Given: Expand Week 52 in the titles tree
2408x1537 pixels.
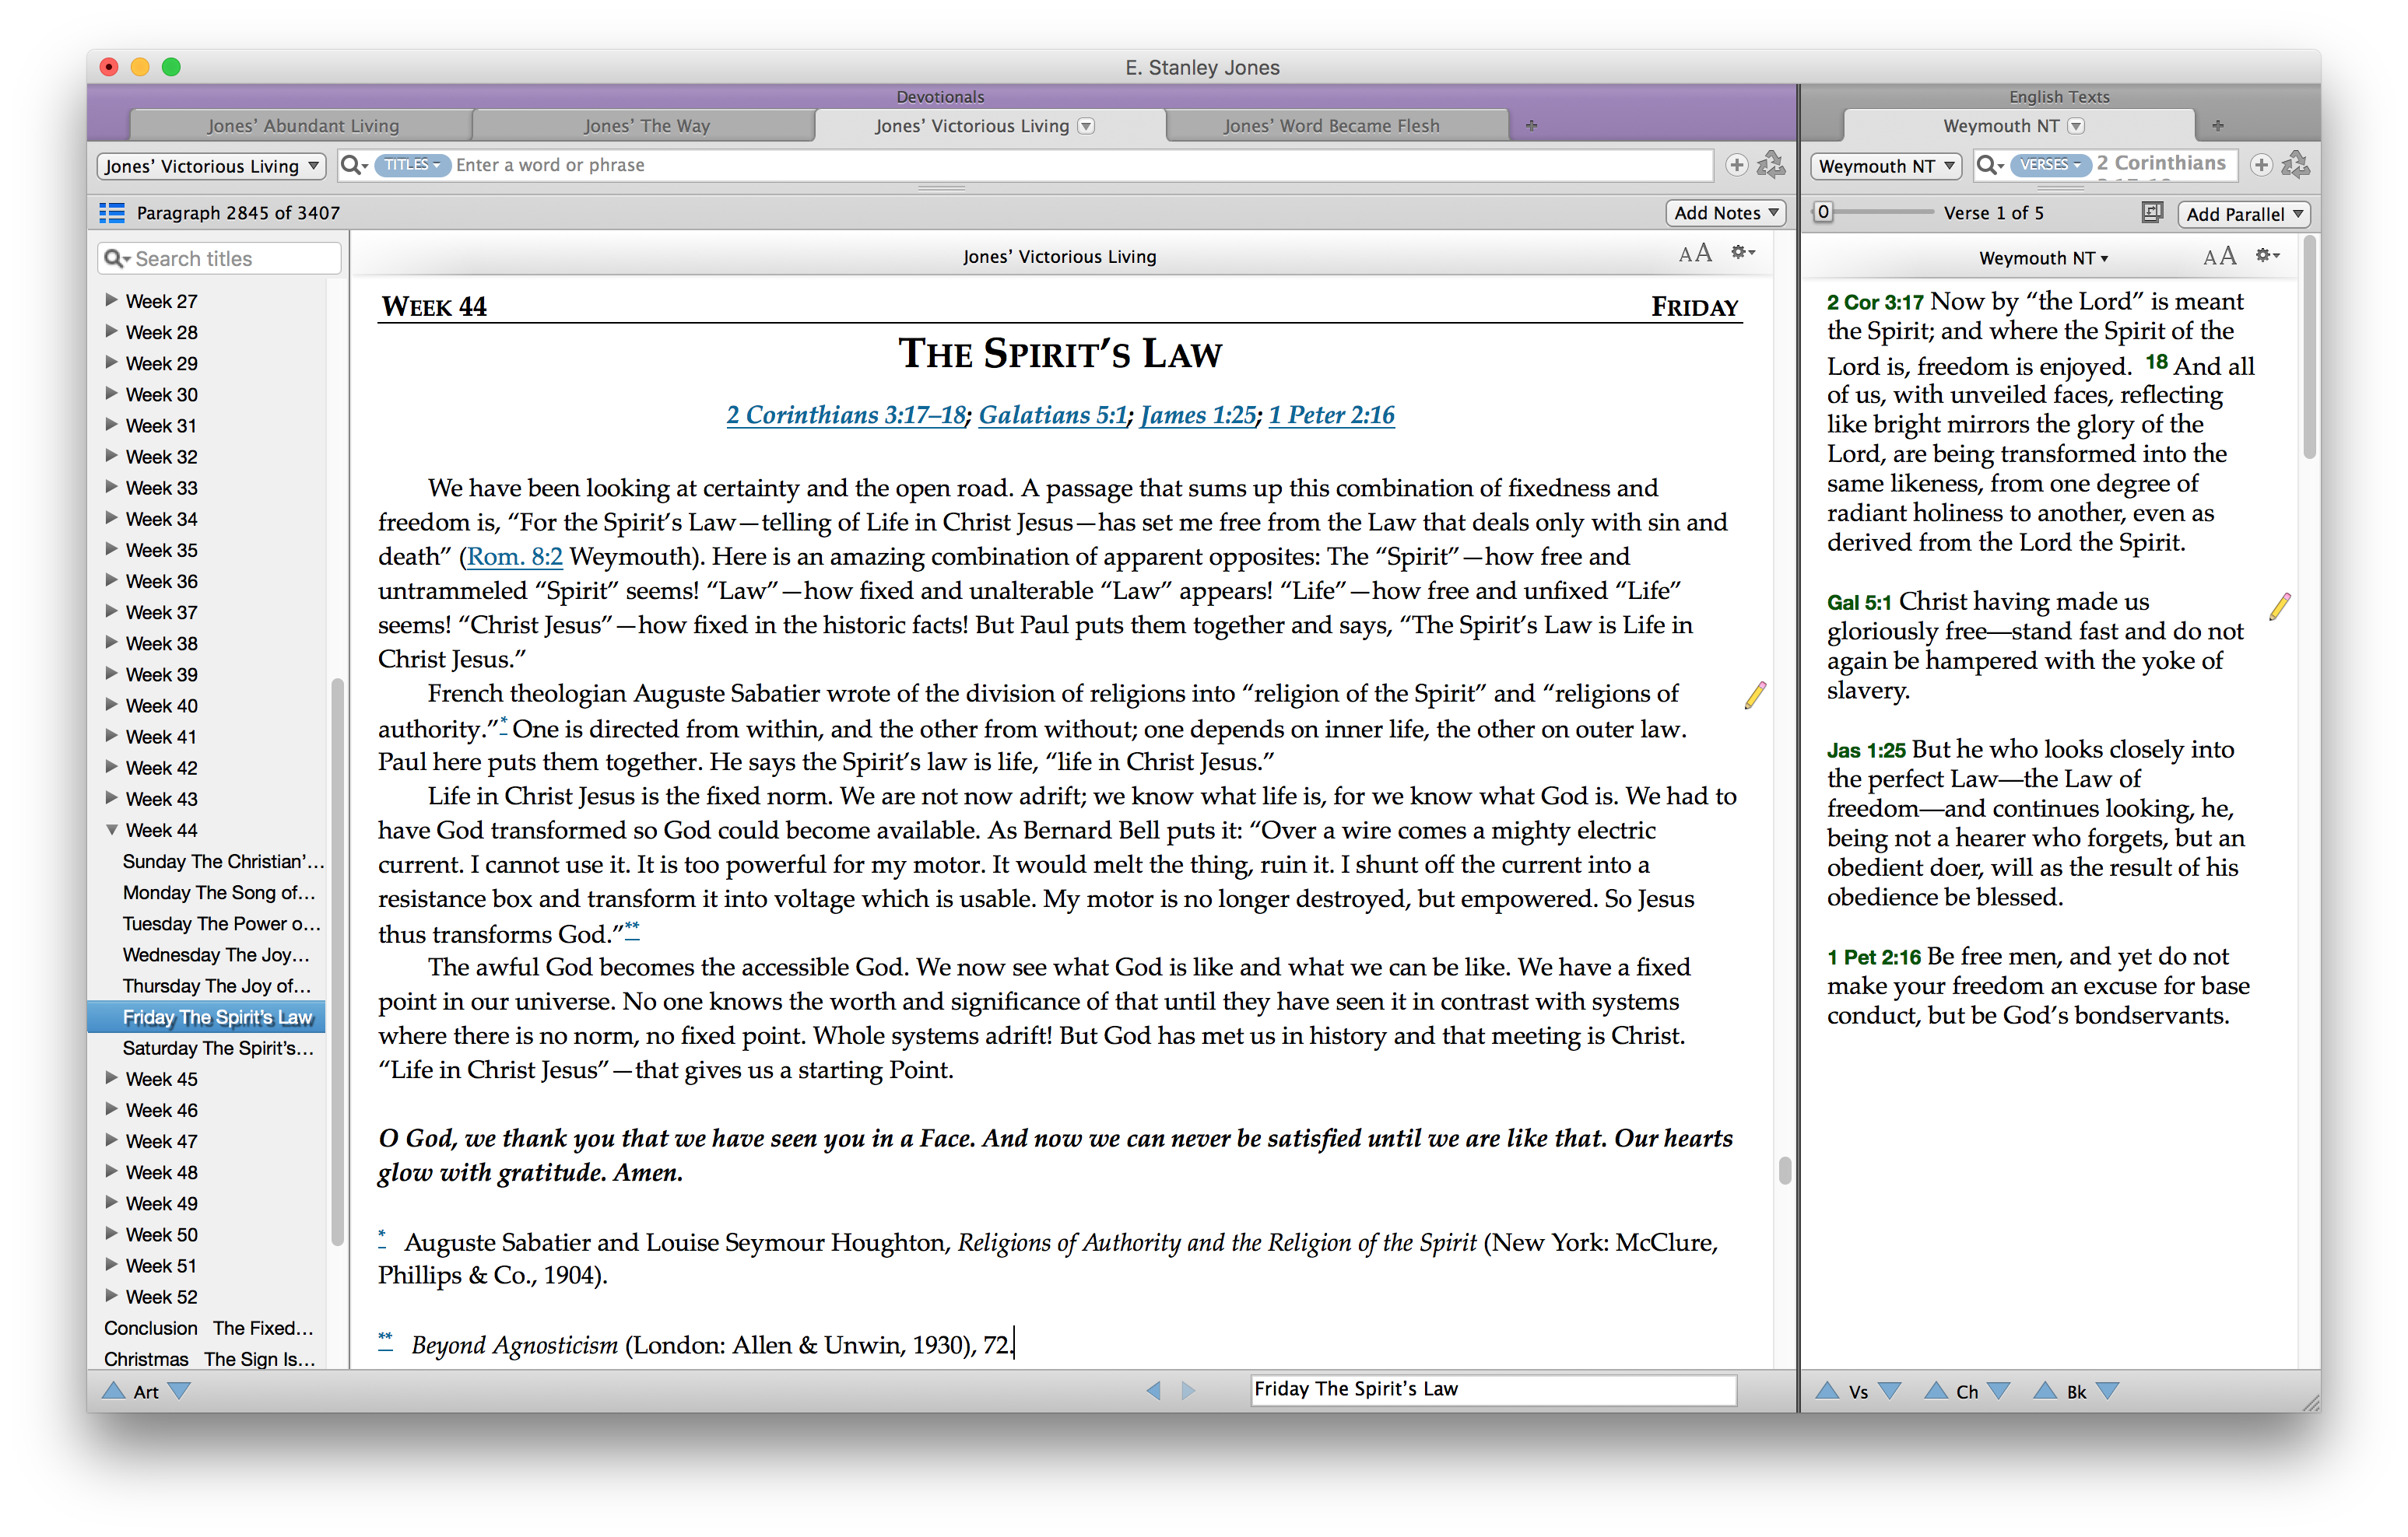Looking at the screenshot, I should tap(112, 1295).
